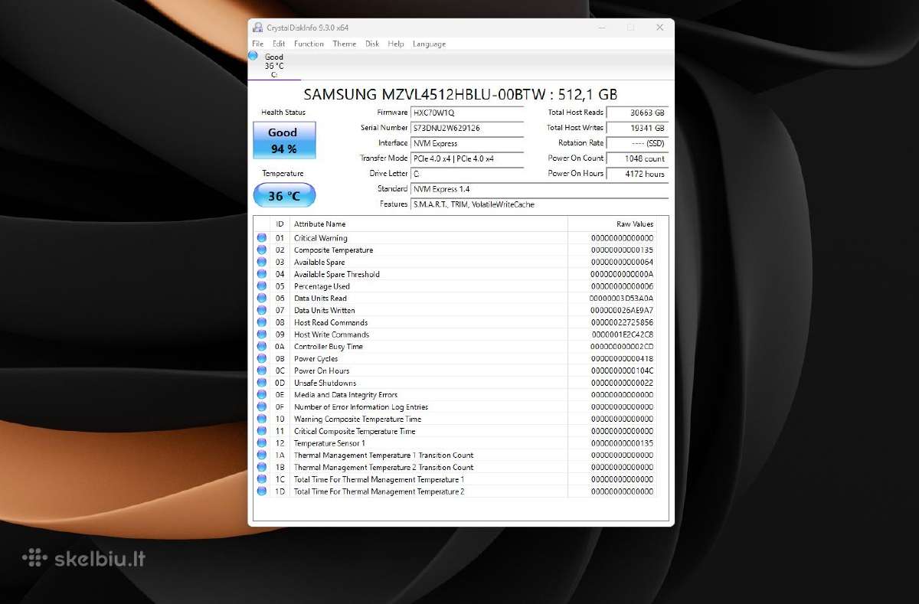
Task: Open the Language menu
Action: pos(429,44)
